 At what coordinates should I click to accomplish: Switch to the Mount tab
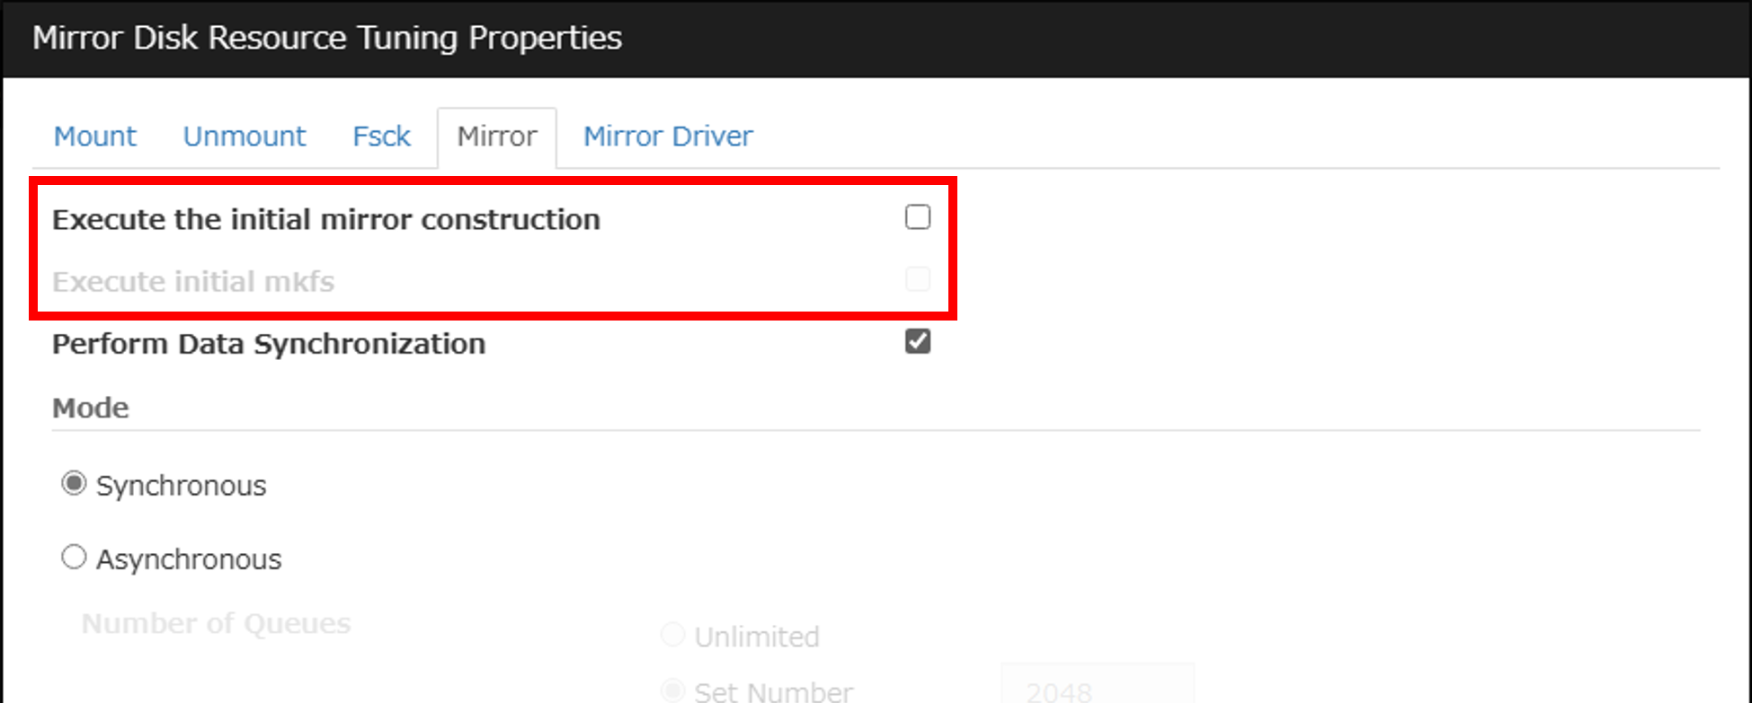pyautogui.click(x=93, y=136)
